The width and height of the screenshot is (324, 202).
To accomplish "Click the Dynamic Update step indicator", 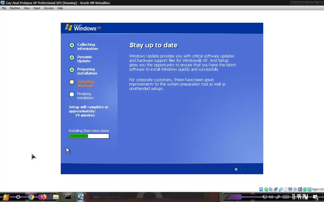I will pyautogui.click(x=72, y=58).
